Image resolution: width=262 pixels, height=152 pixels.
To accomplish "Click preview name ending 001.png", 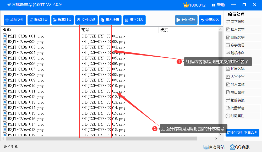I will [103, 36].
